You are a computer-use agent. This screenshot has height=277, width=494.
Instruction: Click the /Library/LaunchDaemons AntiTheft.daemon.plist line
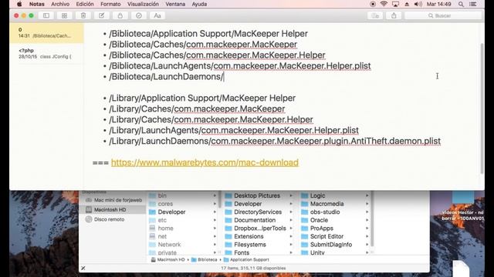(x=275, y=141)
